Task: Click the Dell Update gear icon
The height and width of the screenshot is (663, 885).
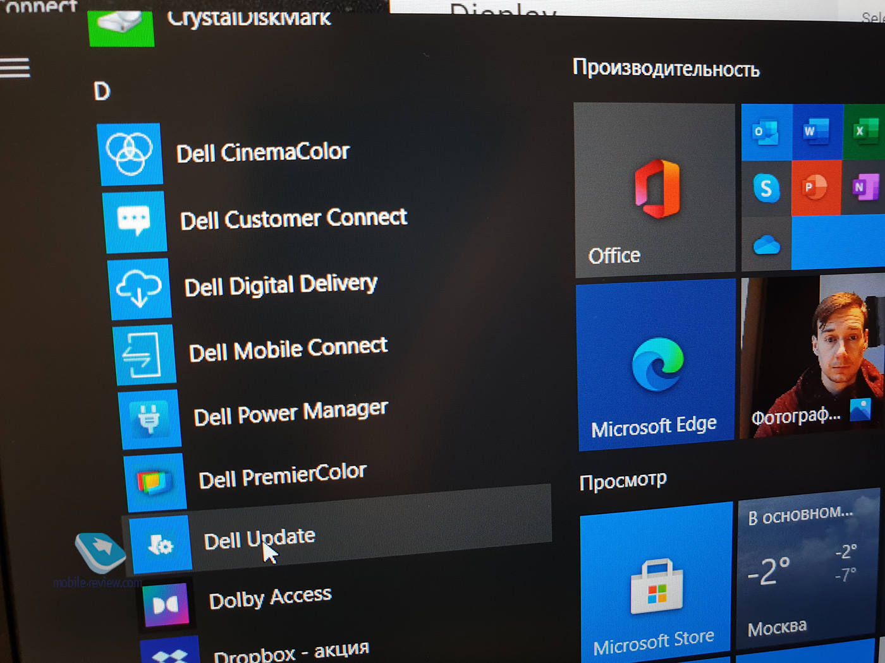Action: click(x=160, y=544)
